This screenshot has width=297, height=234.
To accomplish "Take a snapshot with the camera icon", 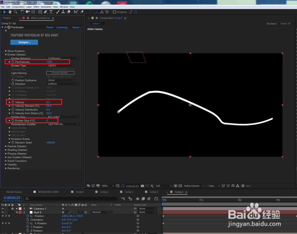I will point(143,186).
